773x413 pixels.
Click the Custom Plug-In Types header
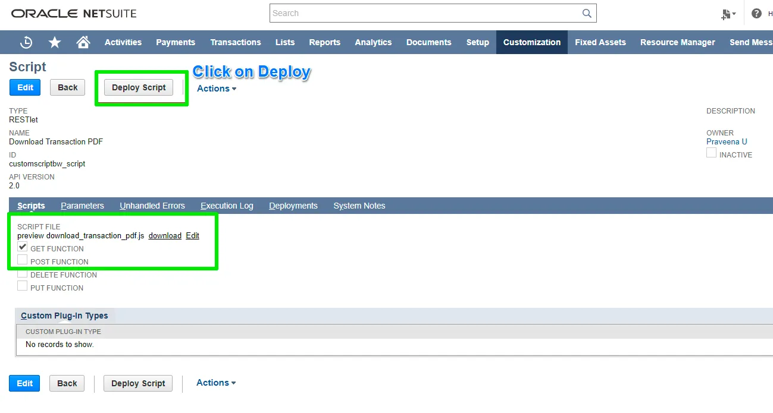[64, 316]
